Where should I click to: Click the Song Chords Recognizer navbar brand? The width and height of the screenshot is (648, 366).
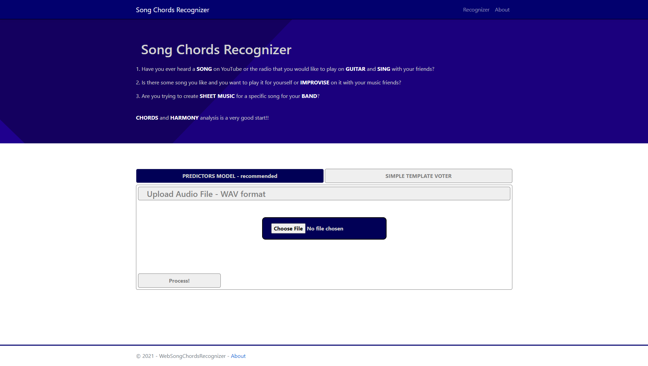coord(173,10)
